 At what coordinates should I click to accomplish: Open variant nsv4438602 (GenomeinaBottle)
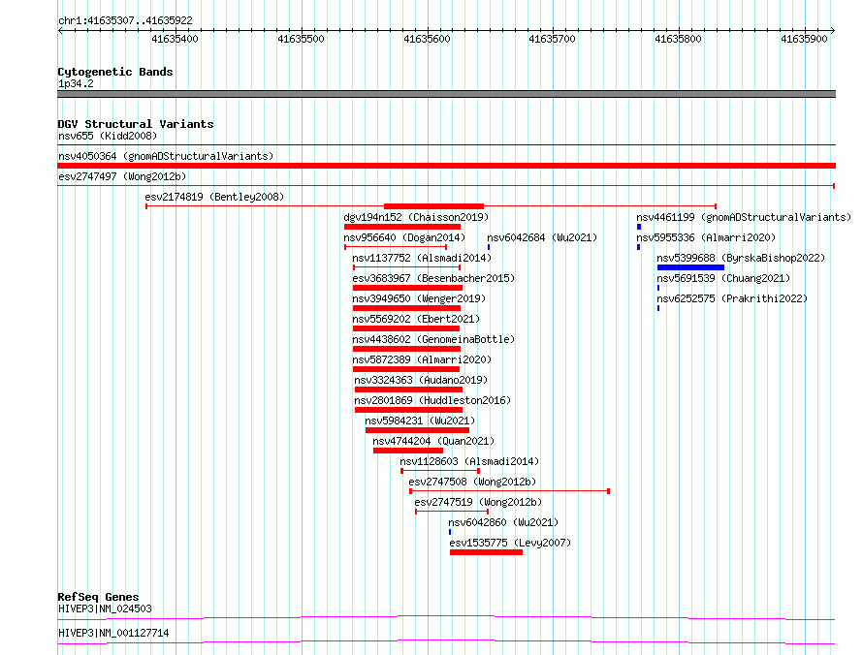(433, 339)
